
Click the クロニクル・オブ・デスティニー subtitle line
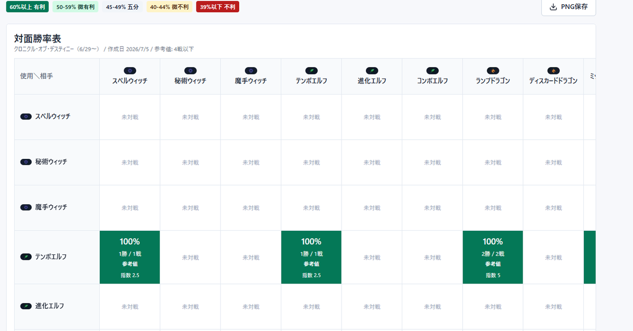[x=104, y=49]
